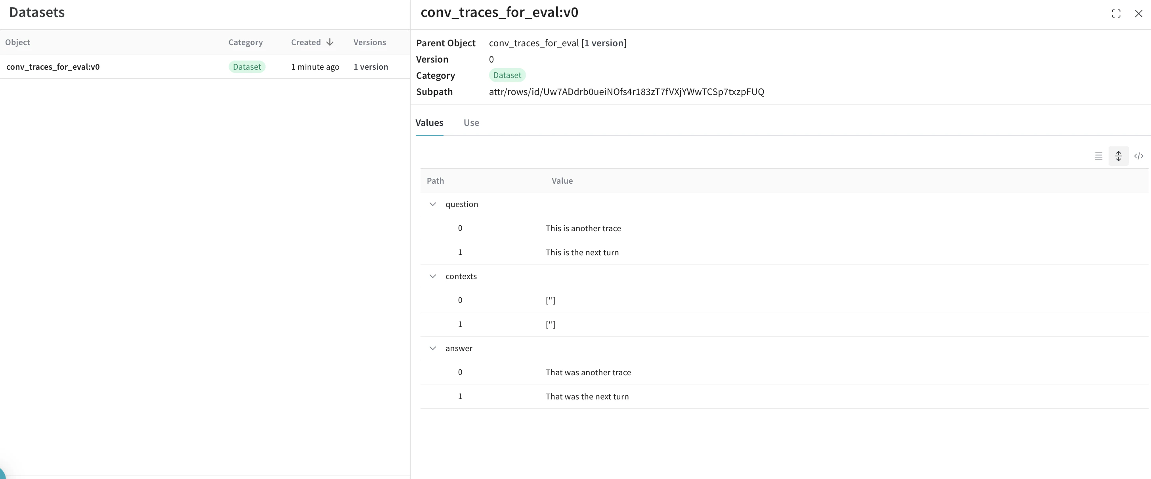Click the conv_traces_for_eval:v0 dataset row
Screen dimensions: 1151x479
(53, 67)
